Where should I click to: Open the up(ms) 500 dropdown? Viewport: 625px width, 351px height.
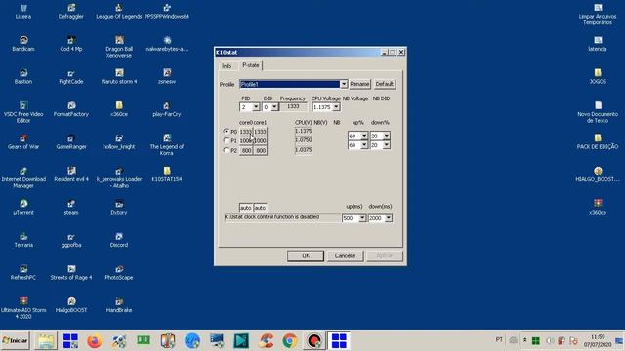(354, 218)
